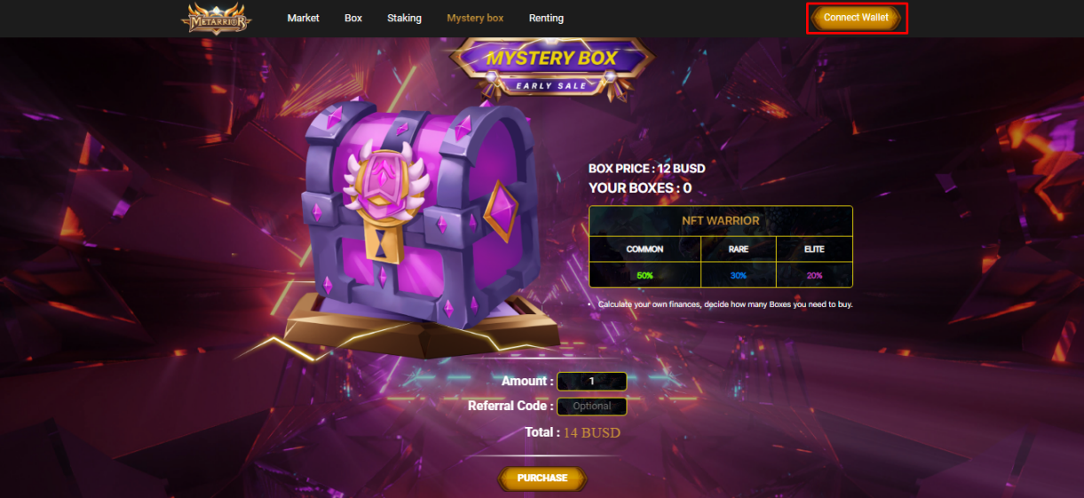Image resolution: width=1084 pixels, height=498 pixels.
Task: Click the 50% common drop rate
Action: click(645, 276)
